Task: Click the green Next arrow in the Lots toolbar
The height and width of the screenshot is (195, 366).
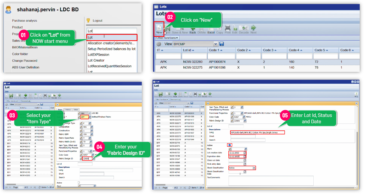Action: (x=253, y=29)
